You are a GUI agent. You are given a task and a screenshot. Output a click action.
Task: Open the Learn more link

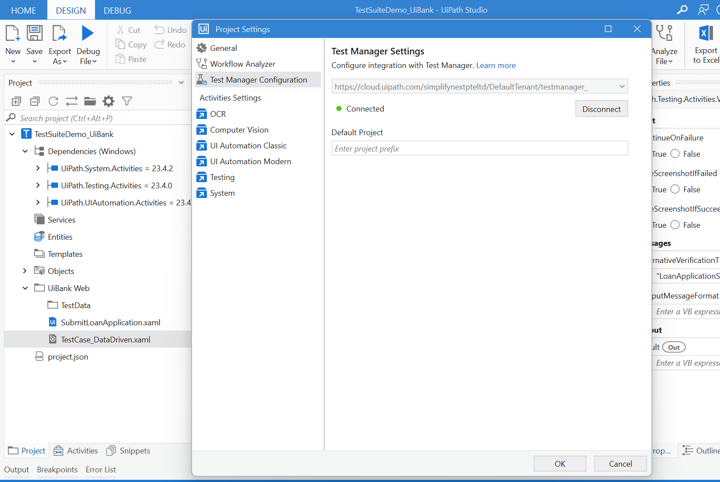(496, 65)
